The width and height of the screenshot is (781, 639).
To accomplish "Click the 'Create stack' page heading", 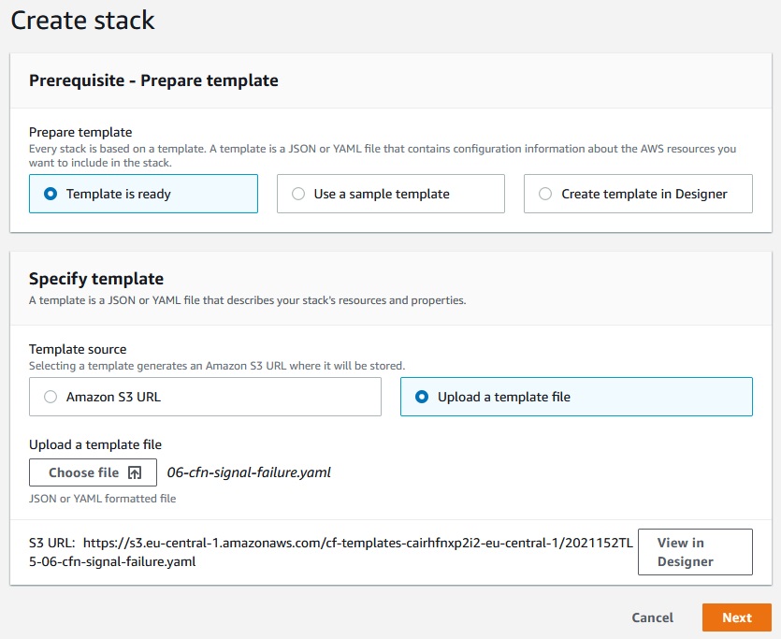I will (x=82, y=21).
